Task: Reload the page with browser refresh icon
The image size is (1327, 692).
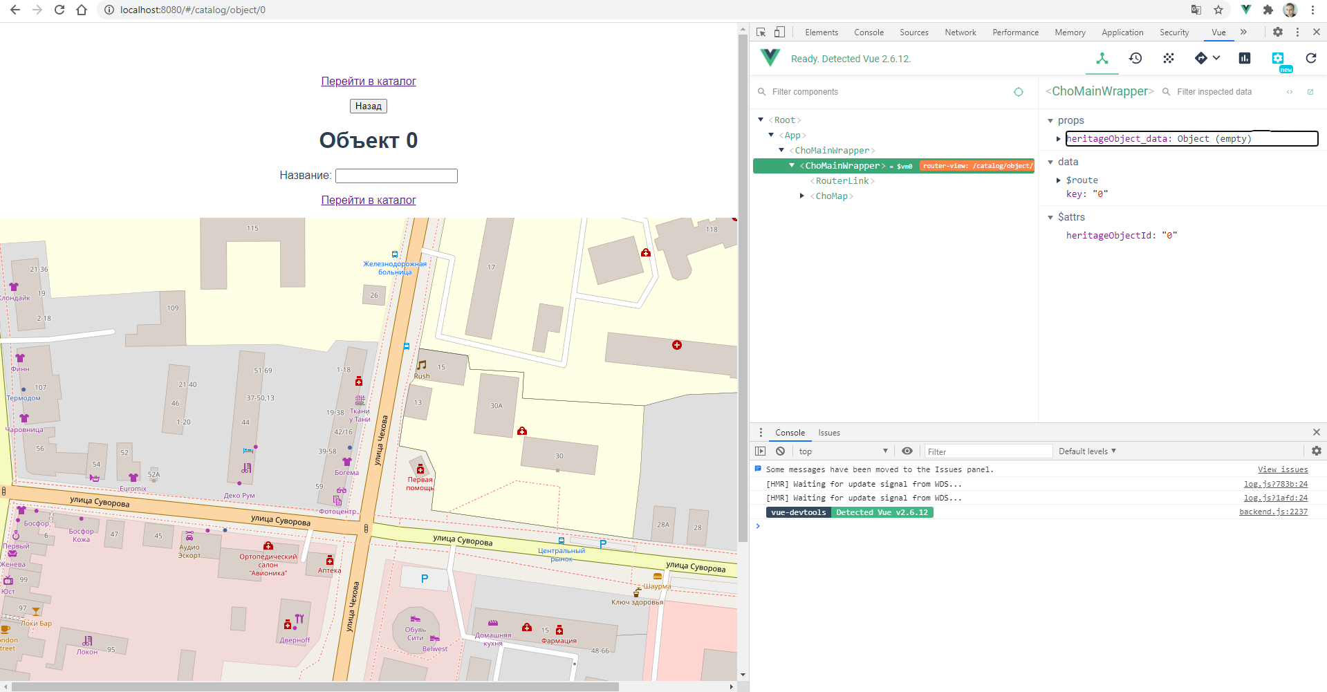Action: tap(59, 10)
